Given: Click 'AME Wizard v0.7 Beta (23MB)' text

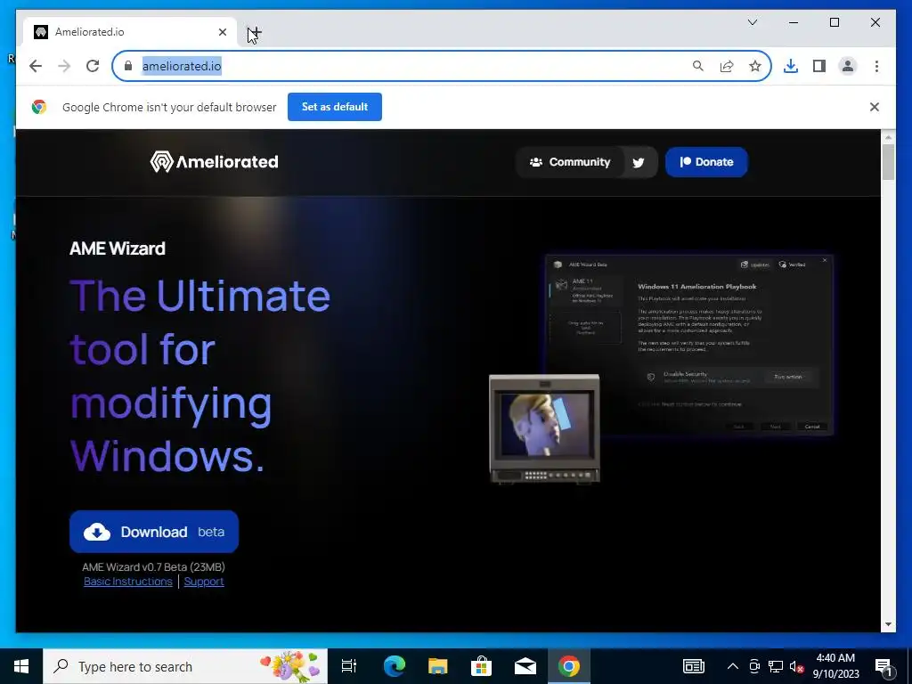Looking at the screenshot, I should pos(153,567).
